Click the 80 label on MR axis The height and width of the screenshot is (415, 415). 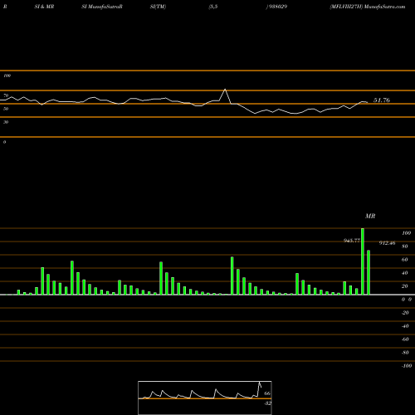click(405, 247)
